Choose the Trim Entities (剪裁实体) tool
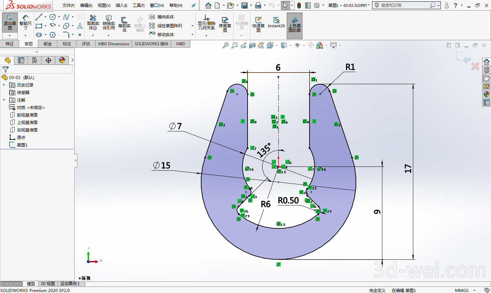Image resolution: width=491 pixels, height=293 pixels. click(x=93, y=22)
